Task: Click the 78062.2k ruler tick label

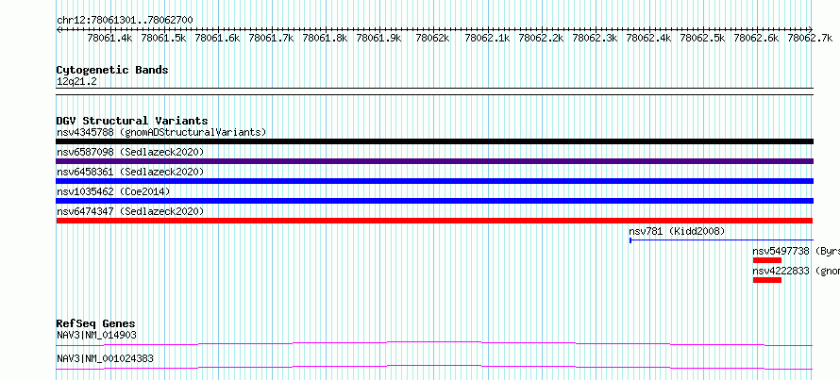Action: [x=541, y=39]
